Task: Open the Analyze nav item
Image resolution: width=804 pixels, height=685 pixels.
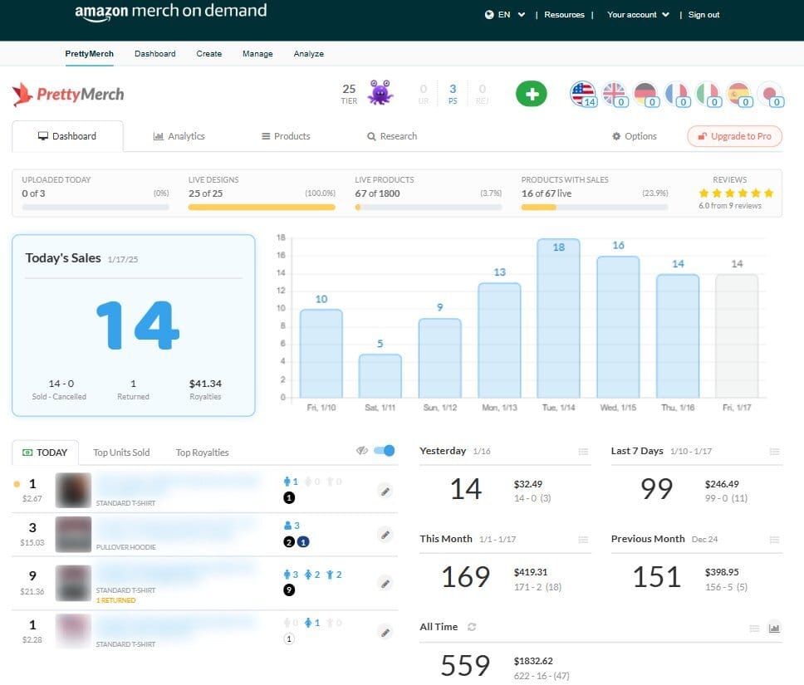Action: click(x=309, y=54)
